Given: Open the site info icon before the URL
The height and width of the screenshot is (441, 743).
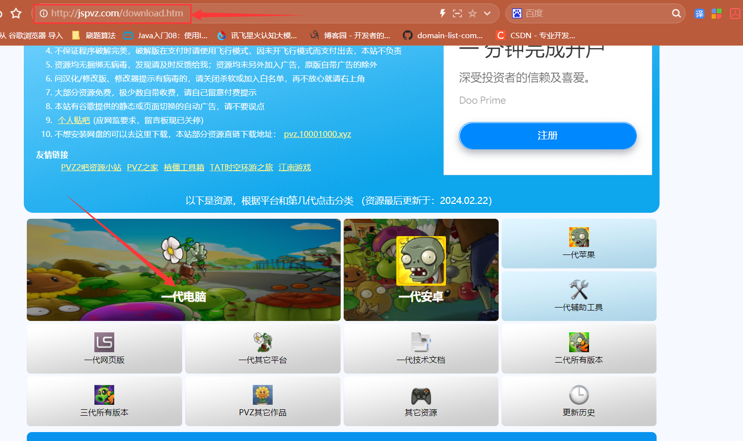Looking at the screenshot, I should click(x=44, y=13).
